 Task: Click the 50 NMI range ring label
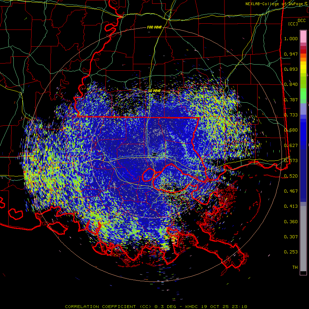coord(154,91)
